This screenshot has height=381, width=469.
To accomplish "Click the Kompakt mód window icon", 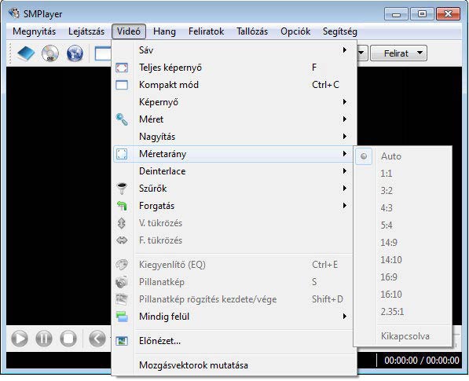I will [122, 85].
